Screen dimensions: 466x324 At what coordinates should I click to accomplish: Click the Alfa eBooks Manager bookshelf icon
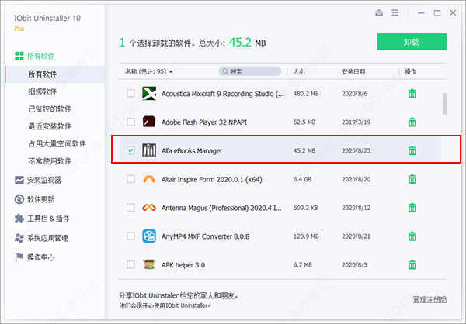point(149,150)
